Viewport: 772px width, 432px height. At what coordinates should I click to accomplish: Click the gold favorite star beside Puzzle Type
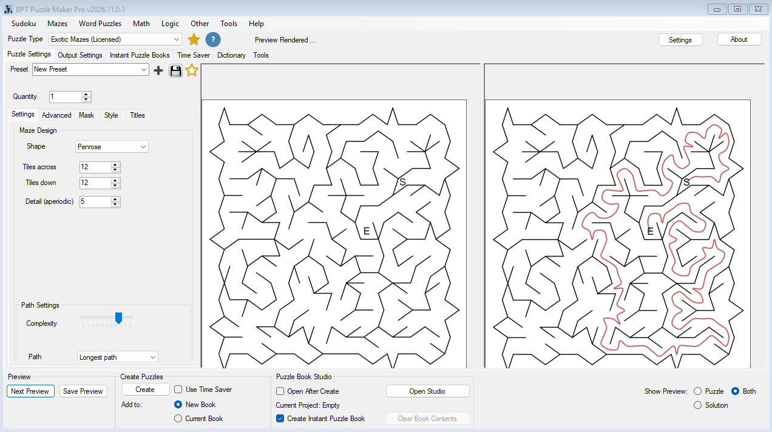194,39
